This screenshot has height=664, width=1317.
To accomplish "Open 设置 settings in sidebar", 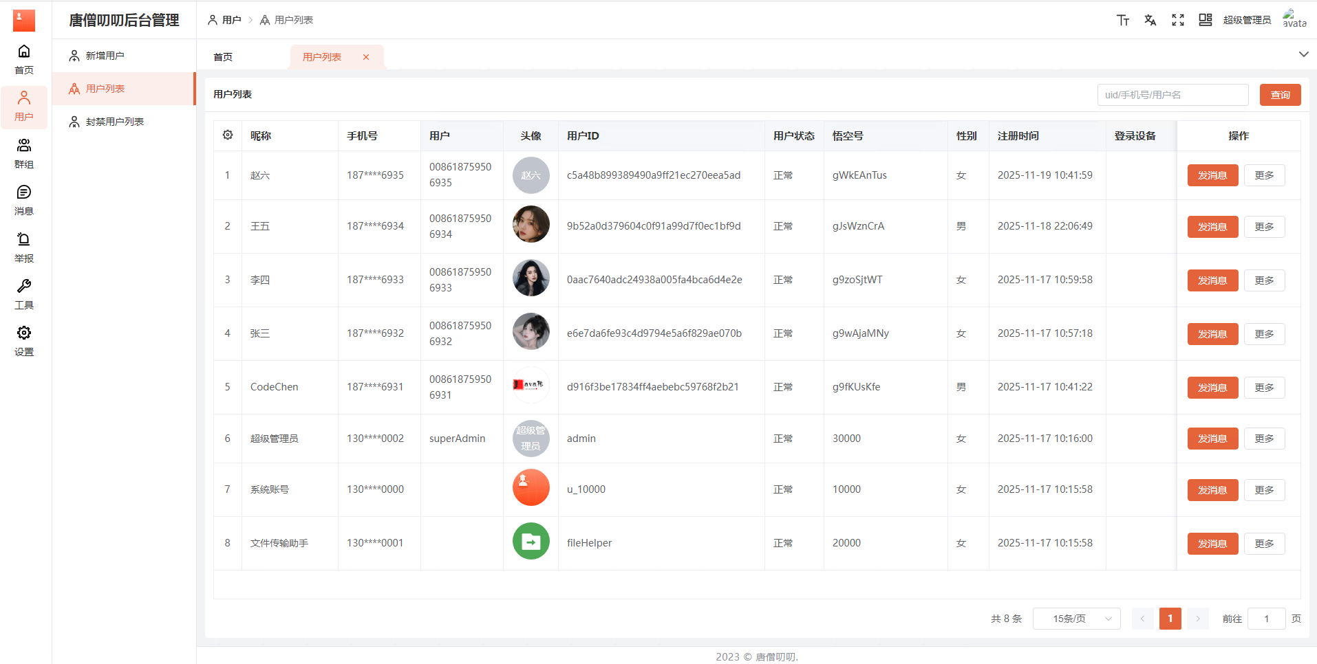I will click(x=24, y=341).
